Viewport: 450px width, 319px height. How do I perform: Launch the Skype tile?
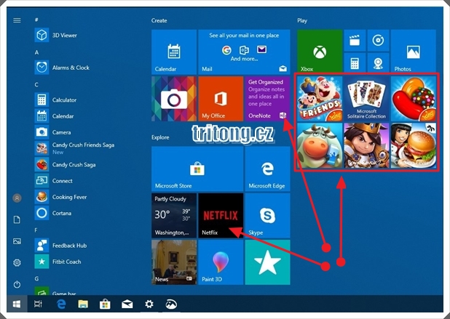(x=267, y=215)
